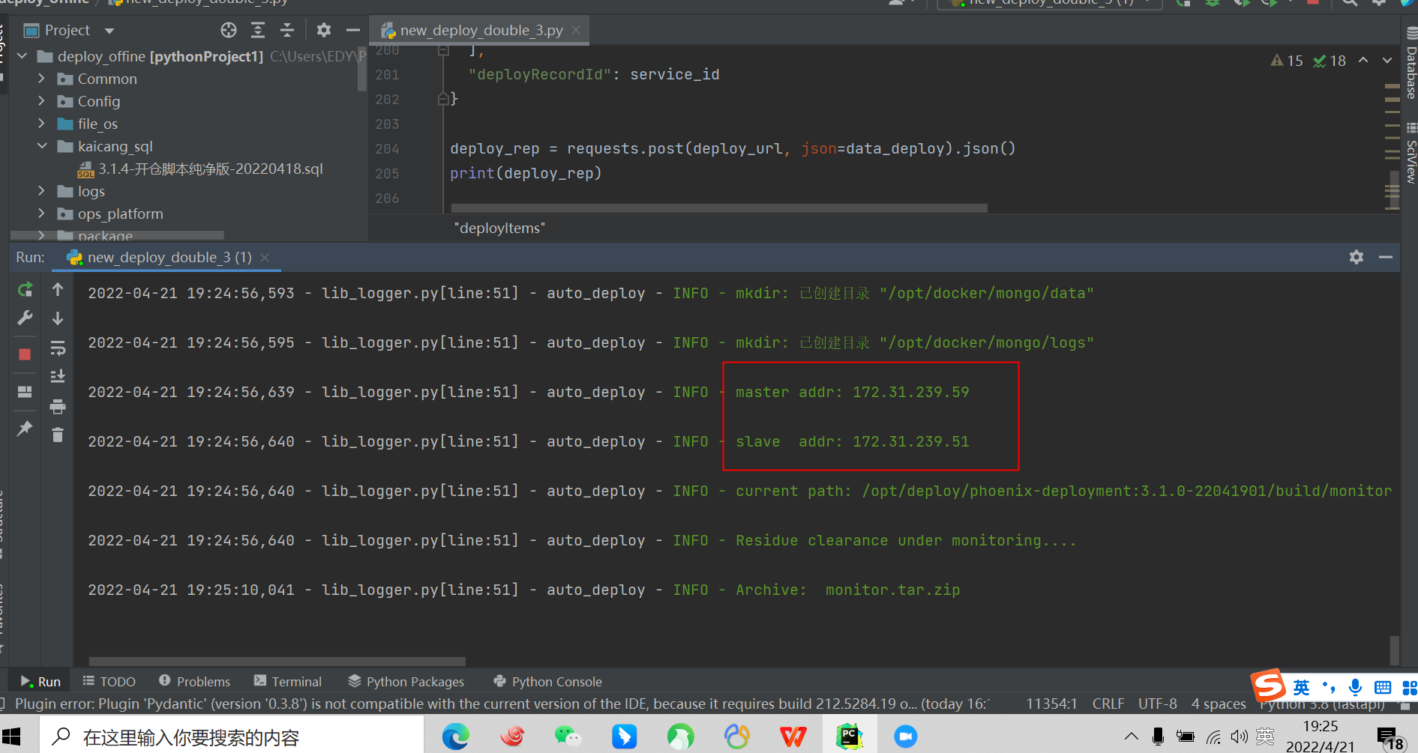Expand the ops_platform folder
Screen dimensions: 1418x753
tap(41, 214)
